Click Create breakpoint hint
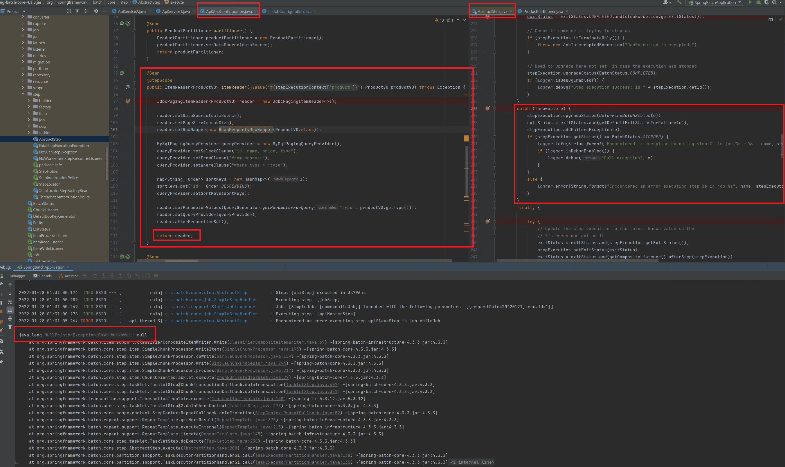Screen dimensions: 785x467 coord(114,335)
